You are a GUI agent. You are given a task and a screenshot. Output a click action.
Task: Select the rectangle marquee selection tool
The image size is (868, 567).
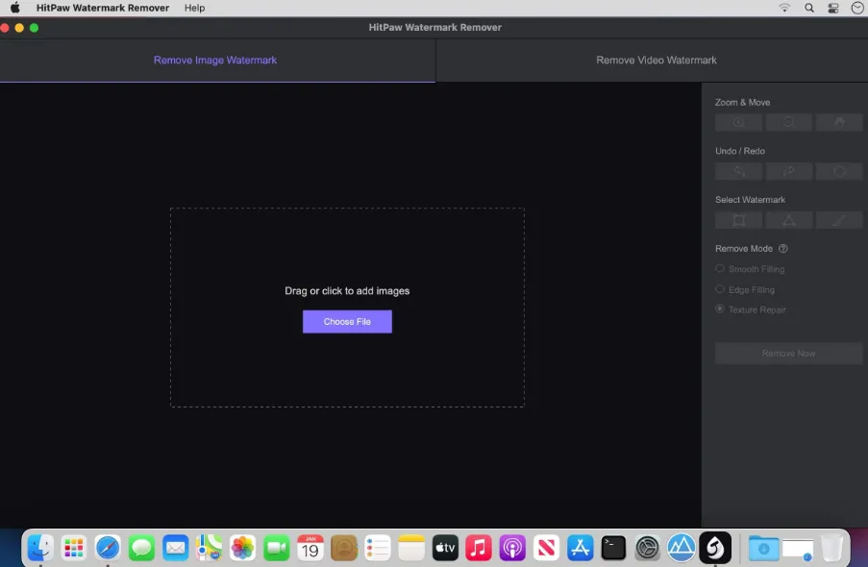click(738, 220)
